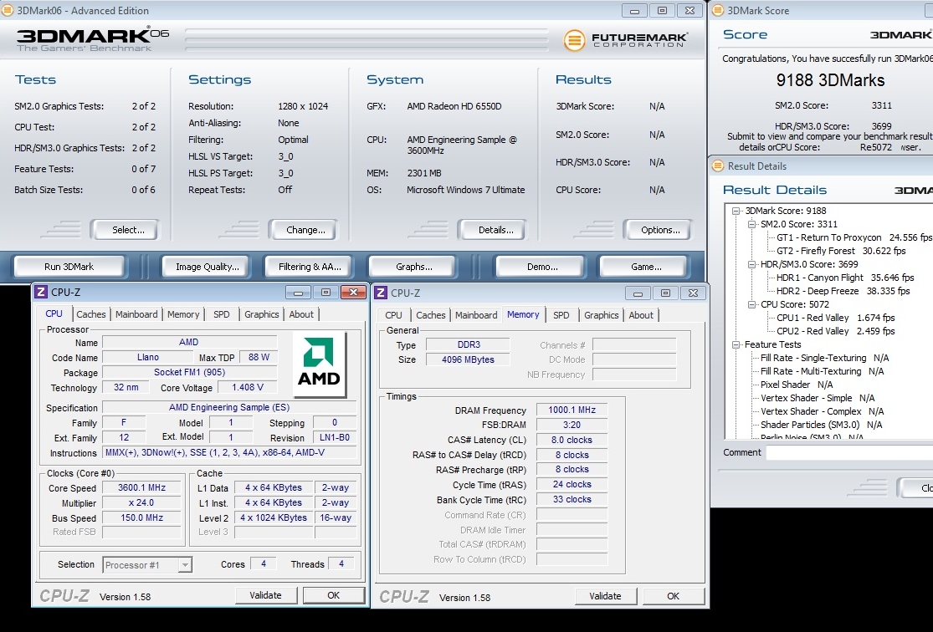Collapse the CPU Score: 5072 node
This screenshot has width=933, height=632.
(751, 304)
